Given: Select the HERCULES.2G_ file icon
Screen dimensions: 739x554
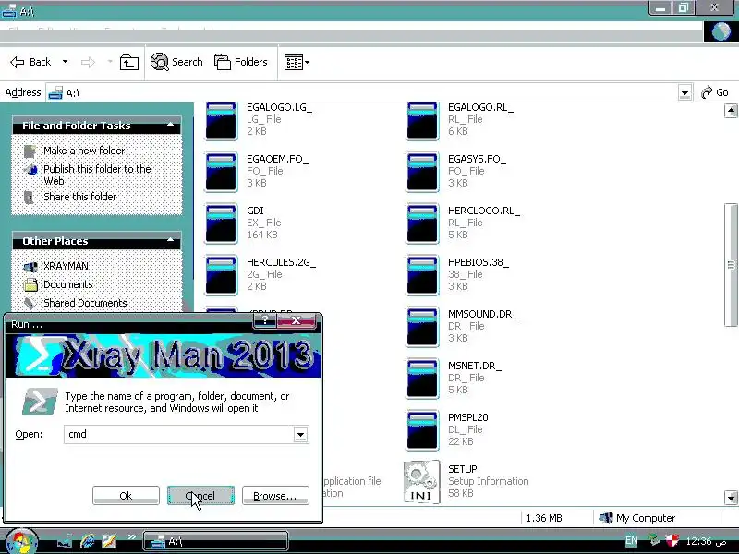Looking at the screenshot, I should coord(221,274).
